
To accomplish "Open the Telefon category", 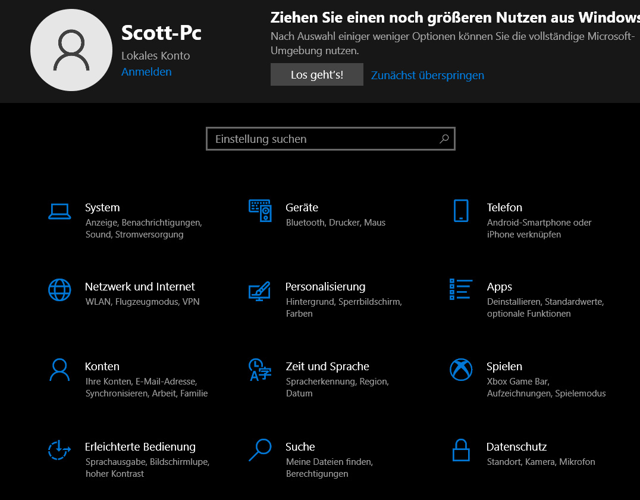I will (504, 208).
